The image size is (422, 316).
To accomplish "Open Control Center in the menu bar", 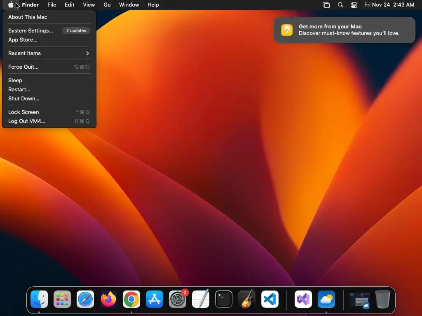I will point(354,5).
